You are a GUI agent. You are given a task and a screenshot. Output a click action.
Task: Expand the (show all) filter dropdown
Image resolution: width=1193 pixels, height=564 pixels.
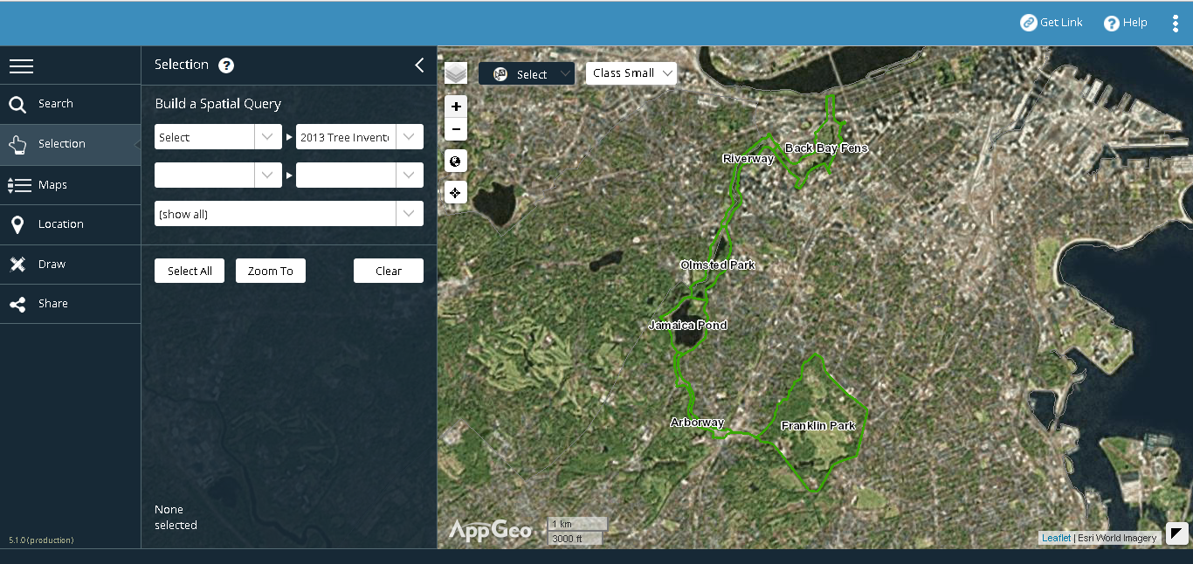[x=288, y=214]
